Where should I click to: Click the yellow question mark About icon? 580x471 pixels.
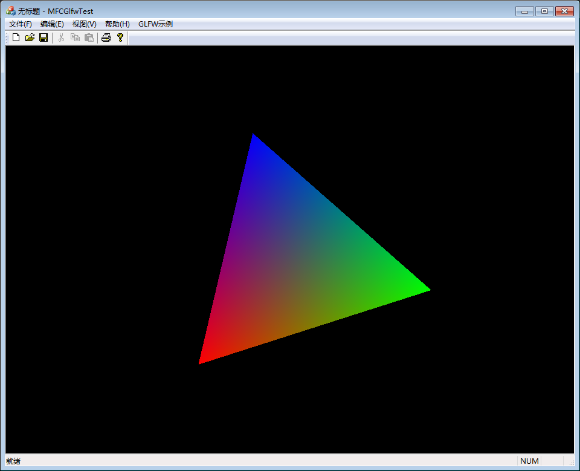(120, 37)
